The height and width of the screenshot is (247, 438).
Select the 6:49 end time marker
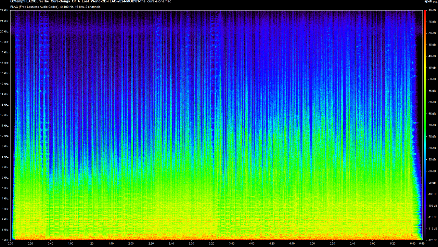click(422, 244)
